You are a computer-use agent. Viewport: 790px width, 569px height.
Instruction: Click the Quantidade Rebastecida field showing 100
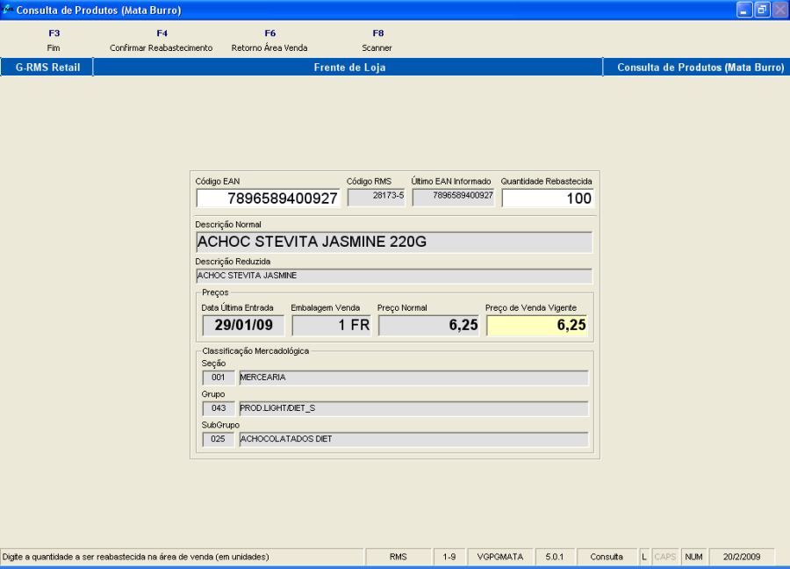click(547, 198)
